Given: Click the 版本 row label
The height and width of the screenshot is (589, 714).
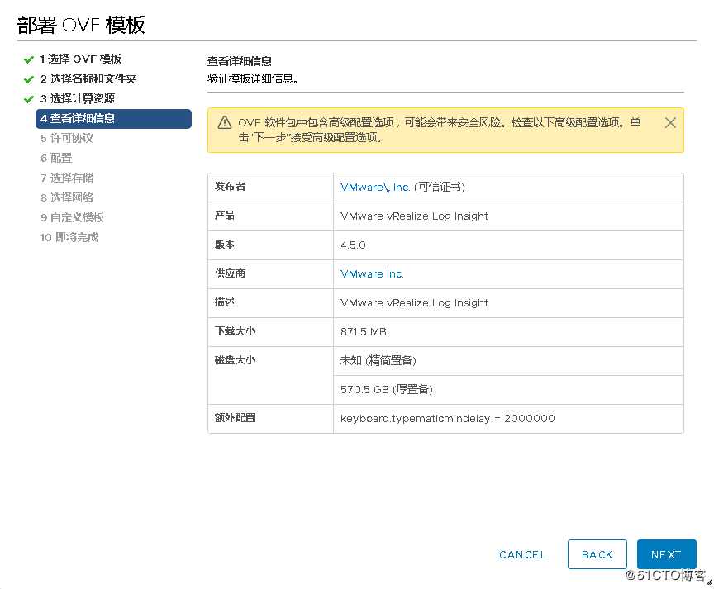Looking at the screenshot, I should [225, 245].
